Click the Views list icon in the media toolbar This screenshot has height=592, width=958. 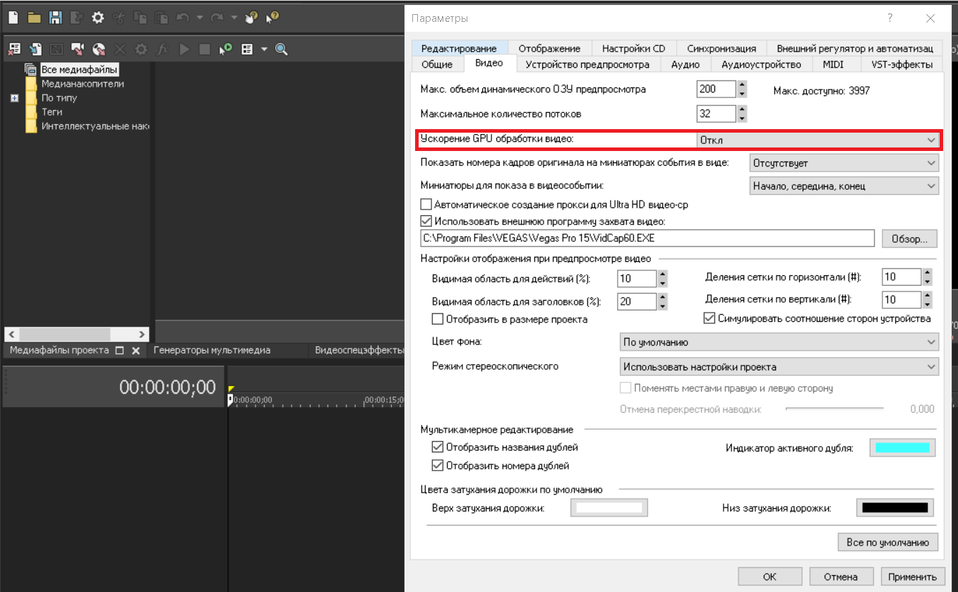click(247, 49)
